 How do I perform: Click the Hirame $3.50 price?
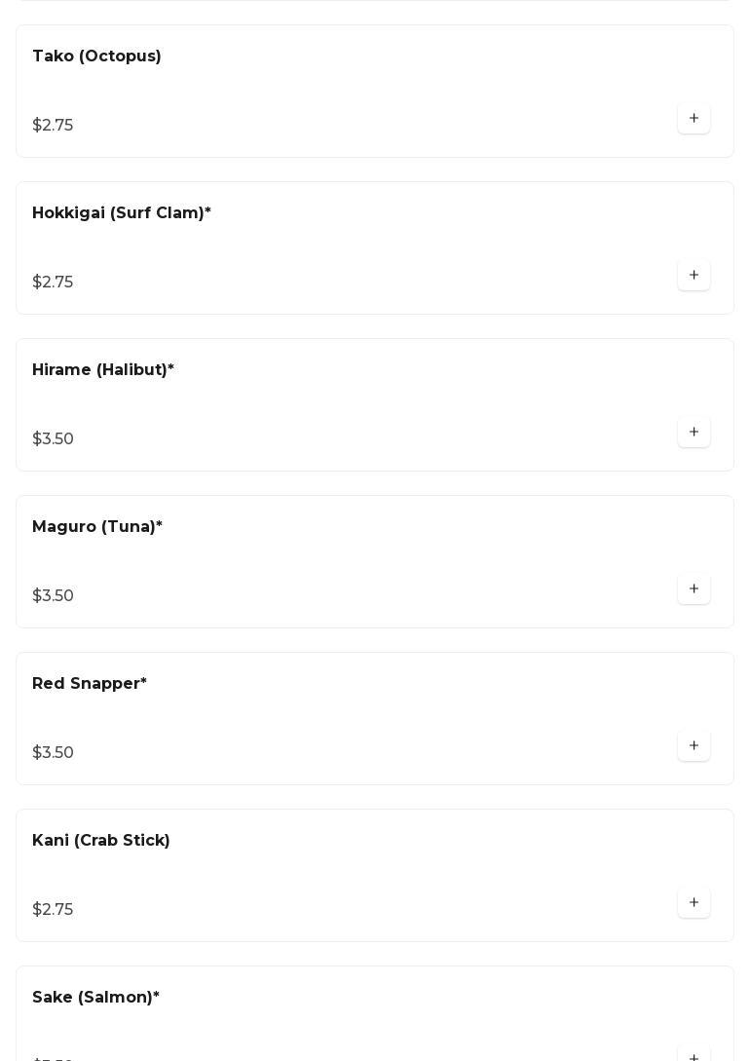[53, 439]
